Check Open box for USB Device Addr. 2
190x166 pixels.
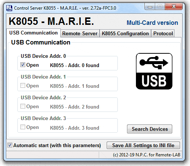pyautogui.click(x=23, y=106)
